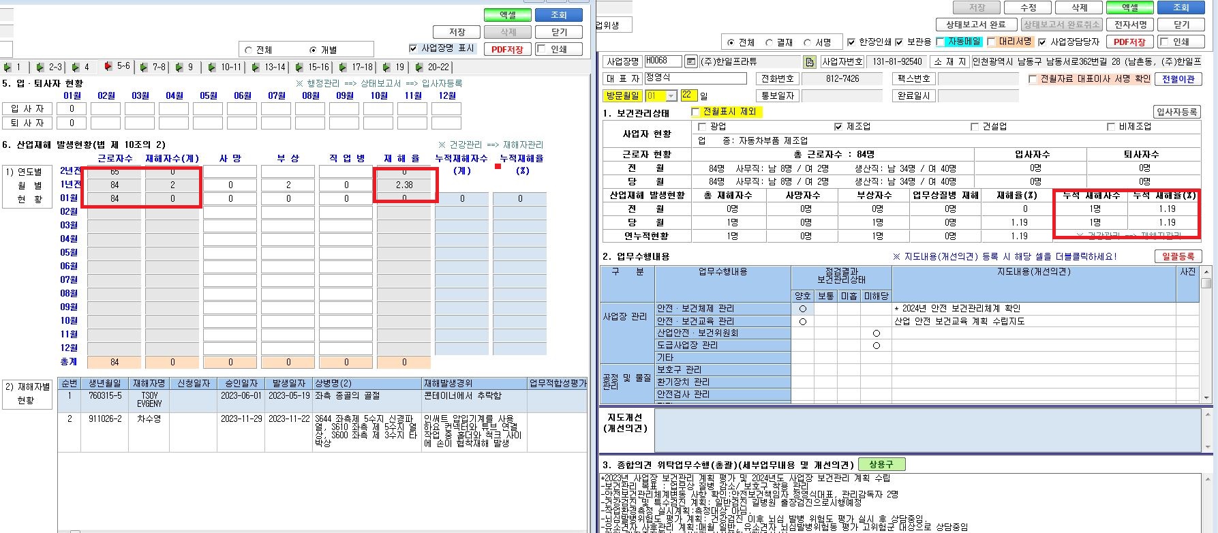Screen dimensions: 1218x533
Task: Click the blue 전월이관 button
Action: (1178, 78)
